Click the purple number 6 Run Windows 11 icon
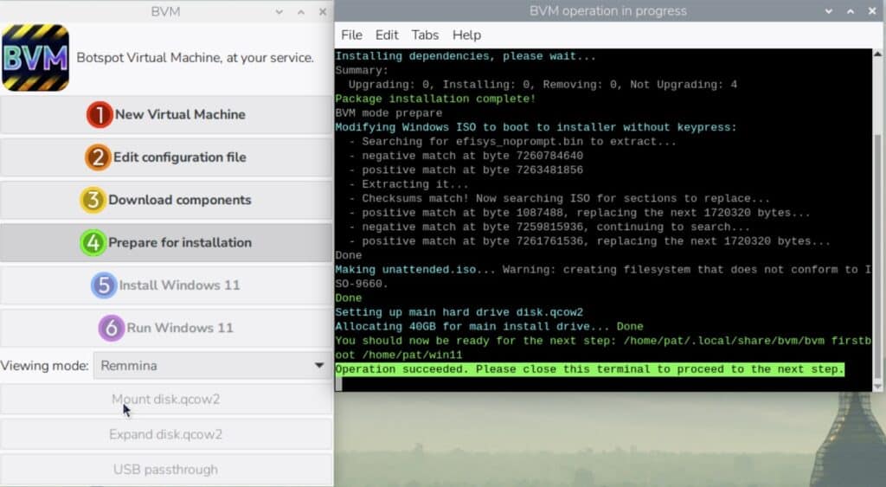Image resolution: width=886 pixels, height=487 pixels. [x=112, y=328]
